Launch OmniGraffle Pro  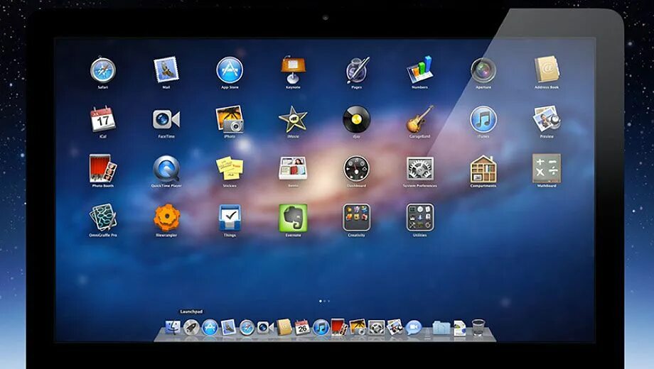102,217
